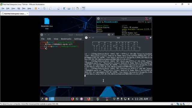This screenshot has height=108, width=192.
Task: Maximize the ngrok window with up chevron
Action: click(102, 19)
